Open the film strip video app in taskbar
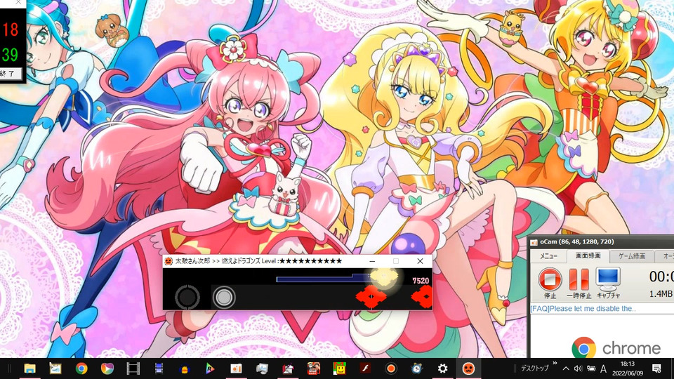Image resolution: width=674 pixels, height=379 pixels. click(x=133, y=368)
